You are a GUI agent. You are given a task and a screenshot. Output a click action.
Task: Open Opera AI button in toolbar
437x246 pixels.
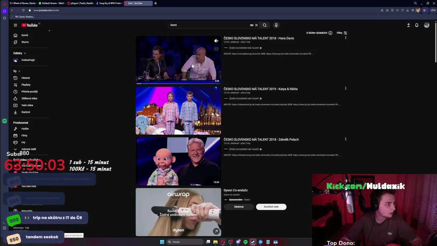(x=433, y=10)
